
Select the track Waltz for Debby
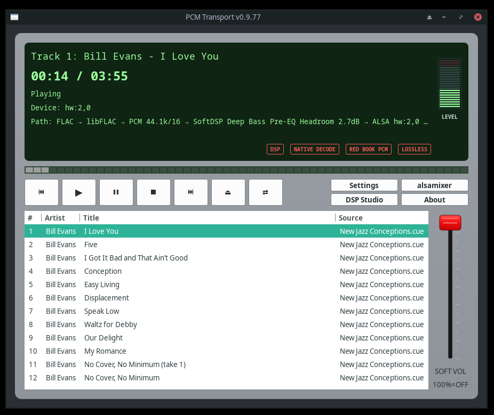pos(110,324)
